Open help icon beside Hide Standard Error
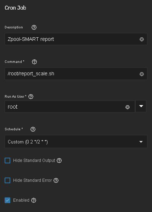 tap(56, 180)
